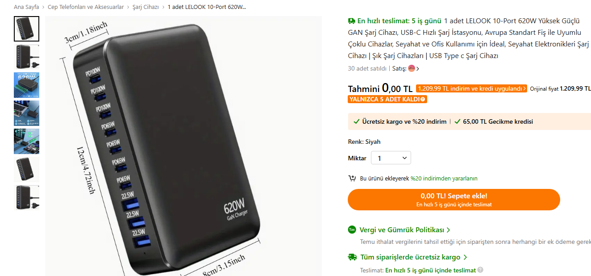Viewport: 591px width, 276px height.
Task: Click the question mark icon on YALNIZCA 5 ADET KALDI
Action: [423, 99]
